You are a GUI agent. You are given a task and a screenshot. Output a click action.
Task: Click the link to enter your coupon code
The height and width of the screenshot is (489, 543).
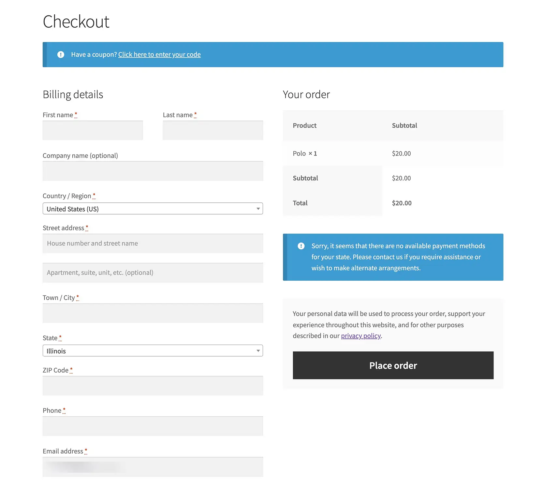(x=159, y=54)
